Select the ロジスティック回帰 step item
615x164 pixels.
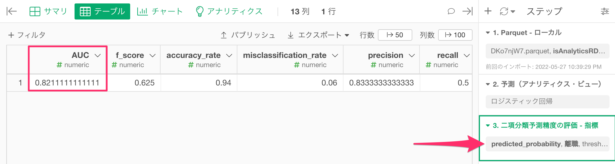[x=547, y=101]
